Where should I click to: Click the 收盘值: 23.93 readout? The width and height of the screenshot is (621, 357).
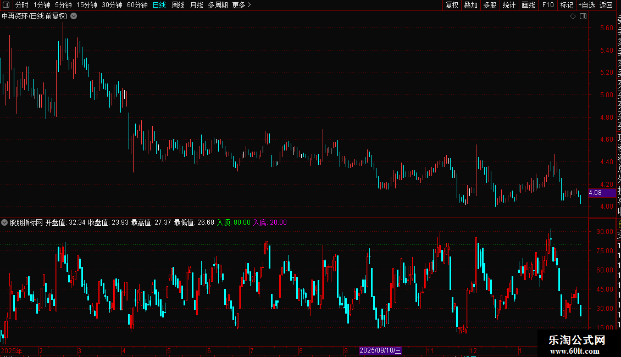[x=108, y=222]
